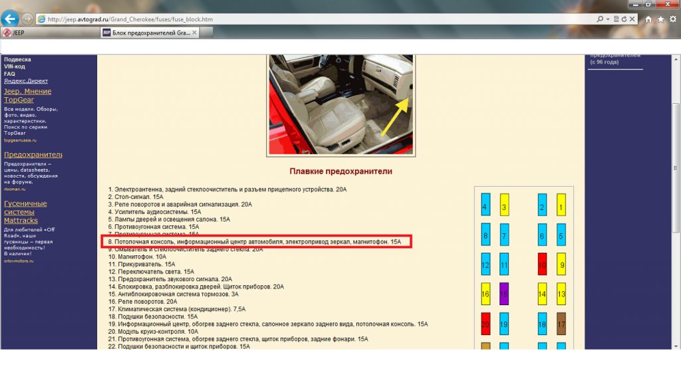The height and width of the screenshot is (383, 681).
Task: Restore down the Internet Explorer window
Action: 648,5
